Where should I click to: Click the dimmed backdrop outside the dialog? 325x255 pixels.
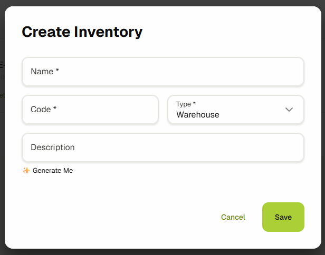point(2,158)
